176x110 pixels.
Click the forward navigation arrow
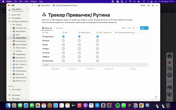(x=35, y=5)
